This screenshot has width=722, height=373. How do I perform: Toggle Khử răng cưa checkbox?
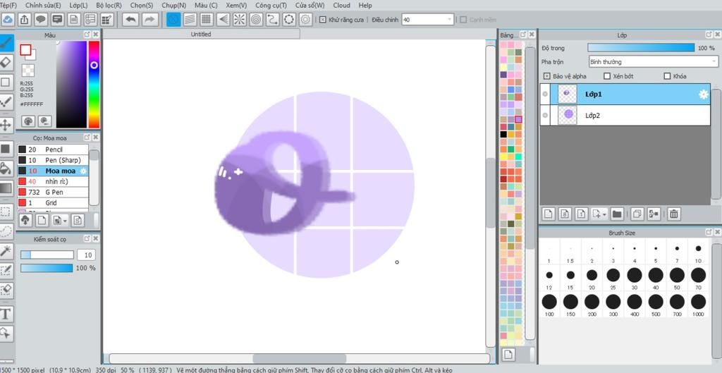(323, 20)
